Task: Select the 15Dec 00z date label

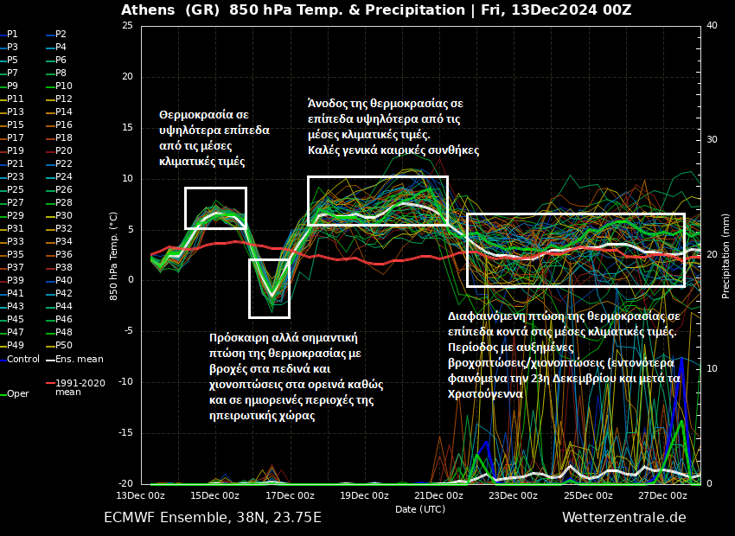Action: point(214,495)
